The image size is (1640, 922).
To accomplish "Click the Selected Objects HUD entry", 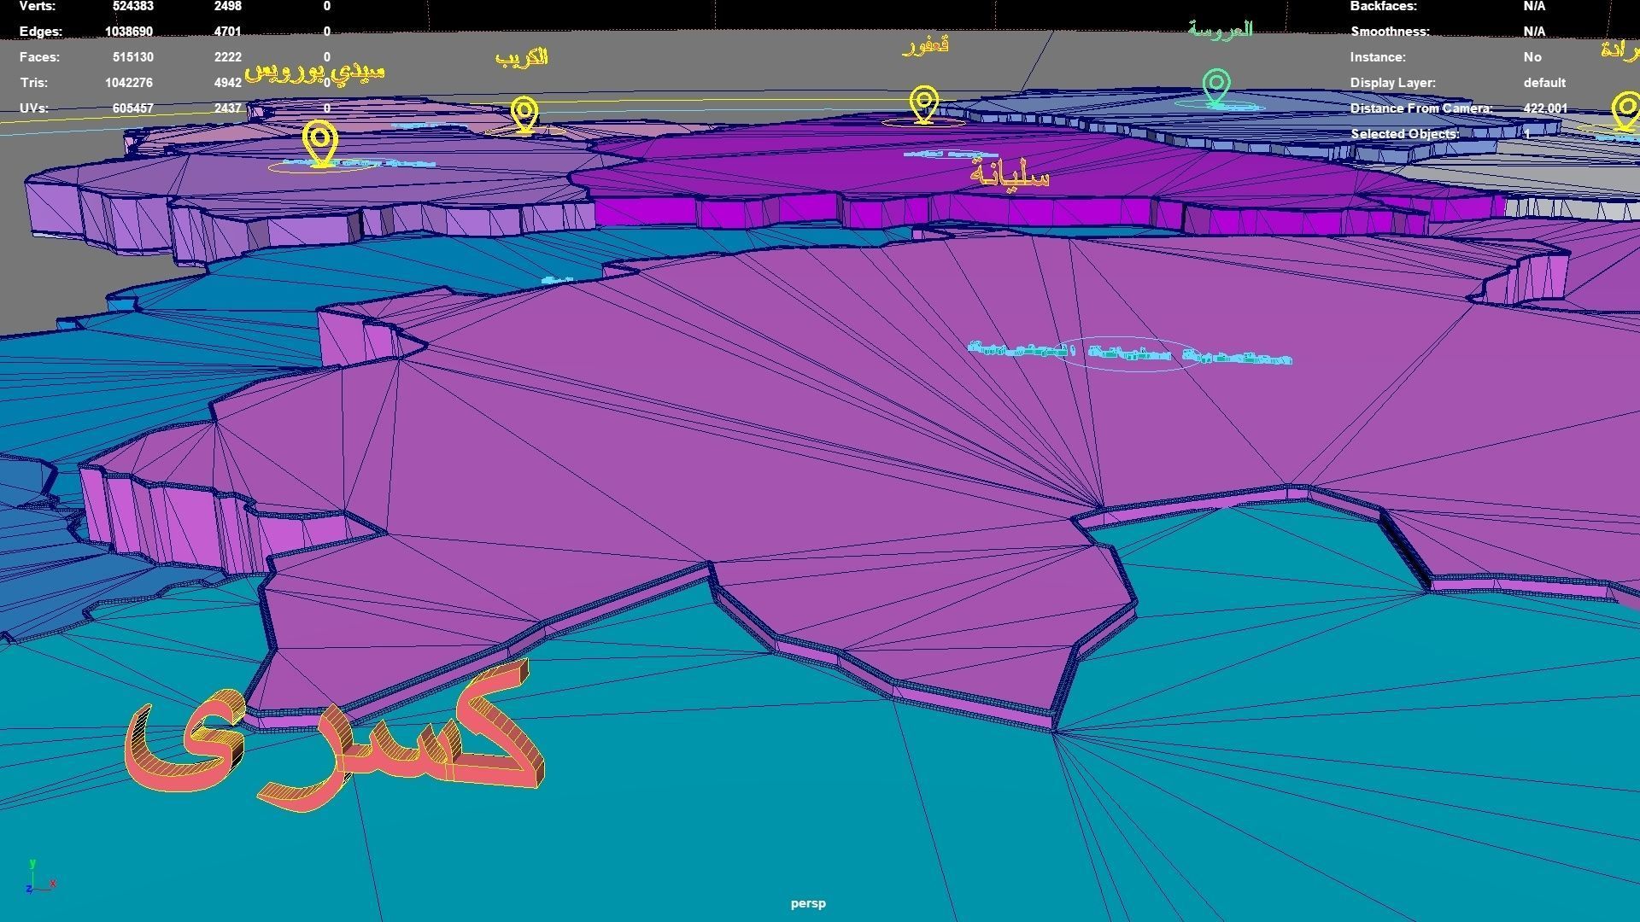I will click(x=1404, y=134).
